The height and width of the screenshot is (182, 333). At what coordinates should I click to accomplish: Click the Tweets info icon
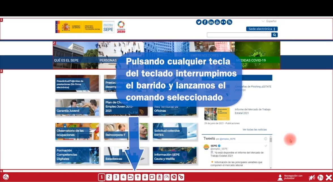(266, 139)
